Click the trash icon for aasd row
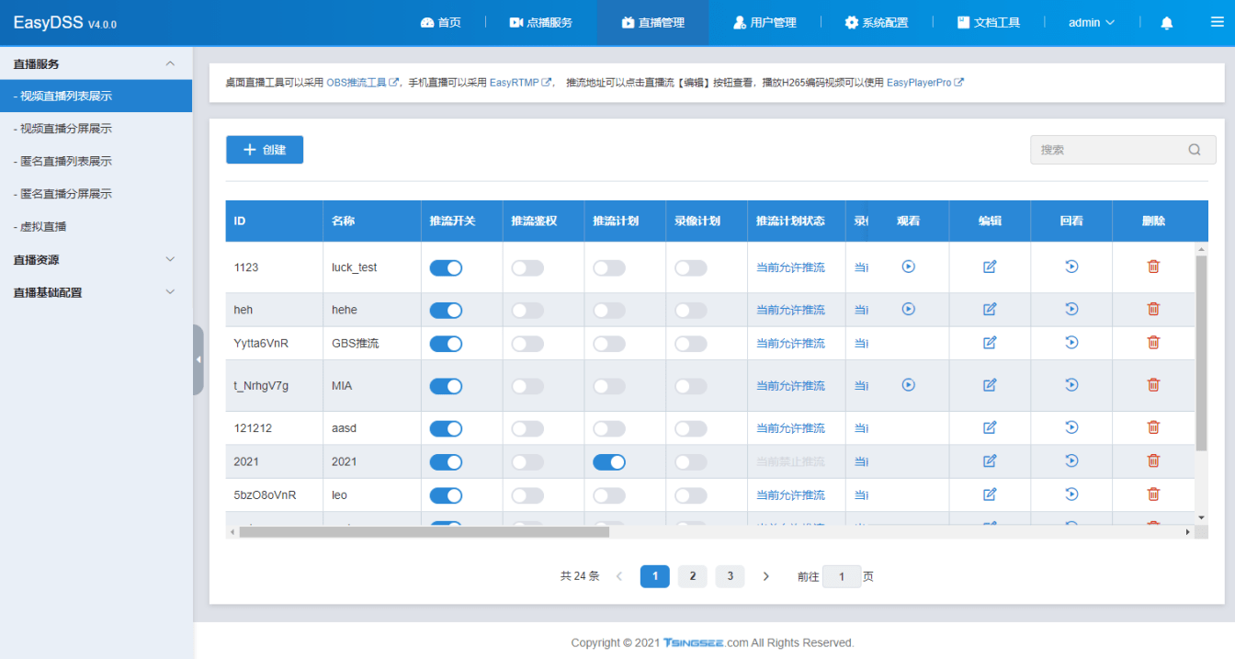The image size is (1235, 659). (x=1153, y=427)
